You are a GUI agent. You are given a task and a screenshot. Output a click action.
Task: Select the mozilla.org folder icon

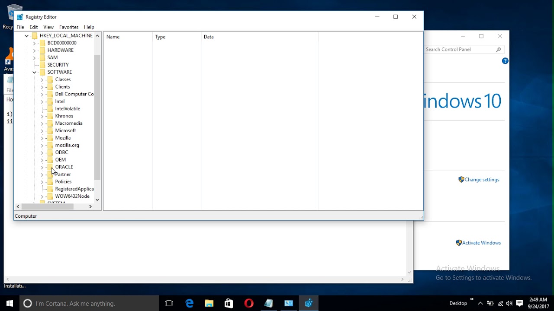pos(50,145)
